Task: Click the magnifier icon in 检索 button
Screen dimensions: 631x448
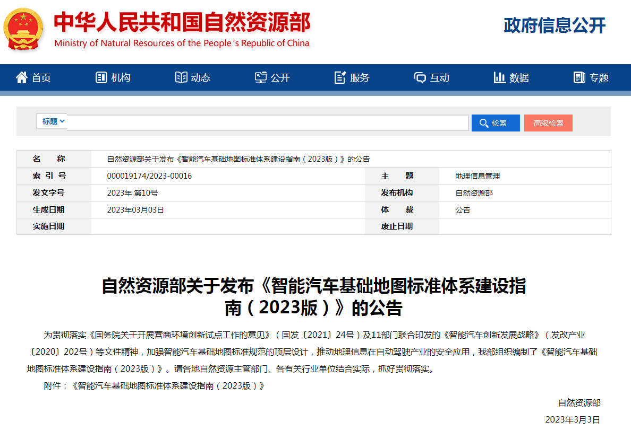Action: click(x=484, y=123)
